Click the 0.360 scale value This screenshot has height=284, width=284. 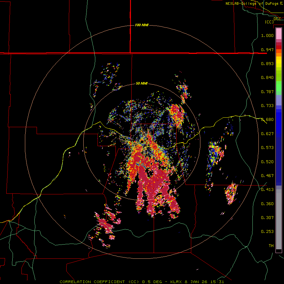[267, 204]
